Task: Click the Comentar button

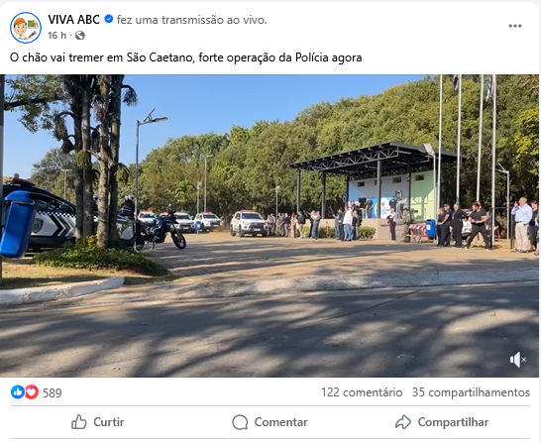Action: (x=270, y=422)
